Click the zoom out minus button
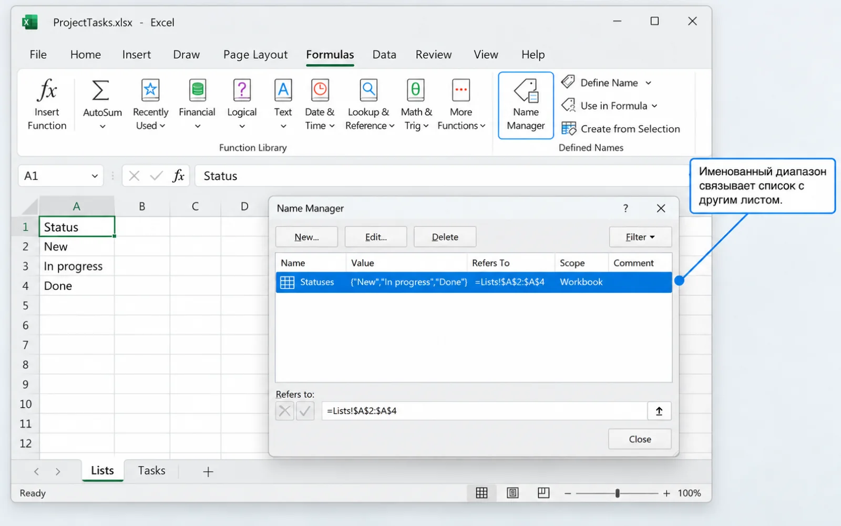The width and height of the screenshot is (841, 526). (568, 493)
